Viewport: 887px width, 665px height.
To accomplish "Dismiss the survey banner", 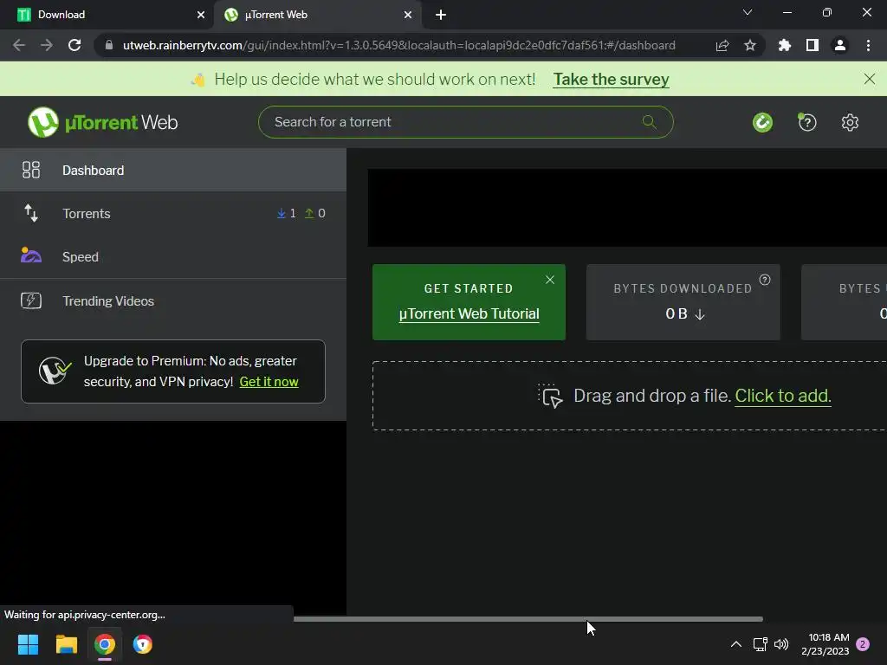I will (870, 79).
